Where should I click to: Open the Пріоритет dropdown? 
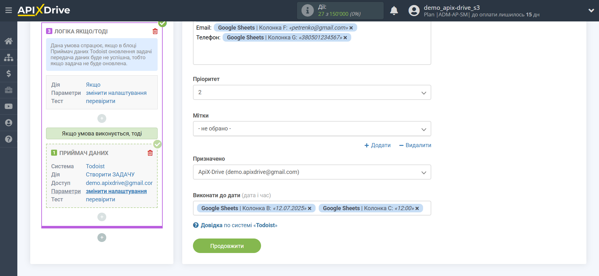pos(312,92)
